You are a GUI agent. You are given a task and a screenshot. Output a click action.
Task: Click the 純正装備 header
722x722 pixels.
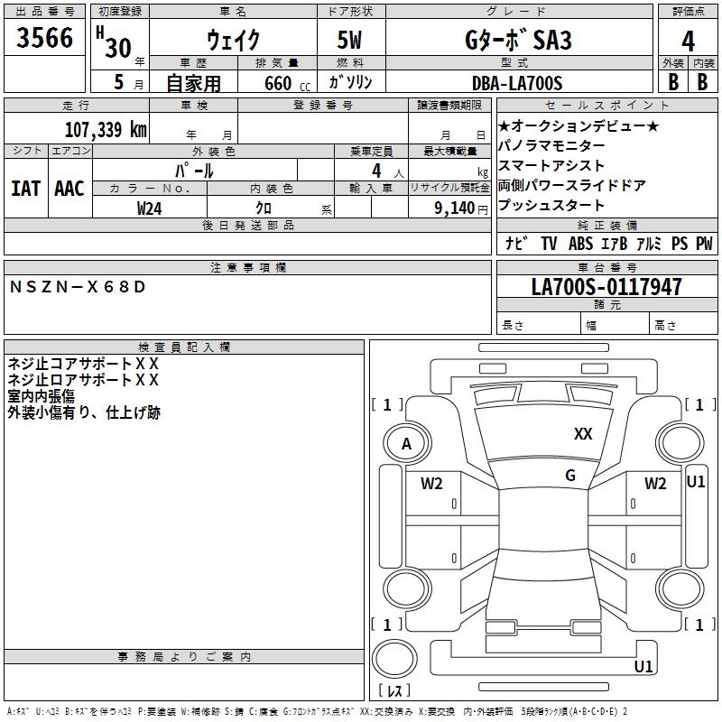607,225
